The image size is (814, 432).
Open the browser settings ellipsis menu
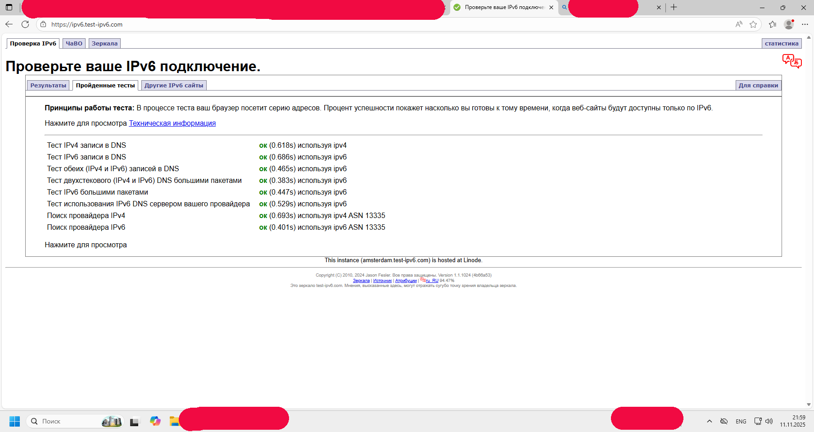pyautogui.click(x=805, y=24)
